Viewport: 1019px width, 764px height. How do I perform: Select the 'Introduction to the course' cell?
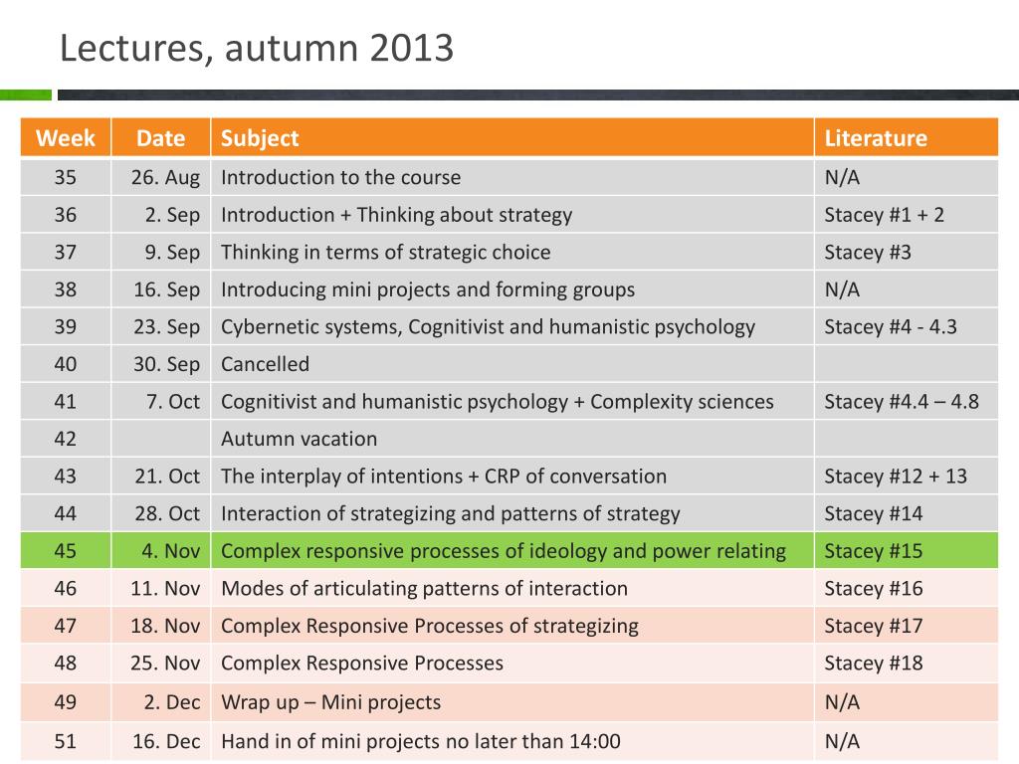click(x=512, y=177)
